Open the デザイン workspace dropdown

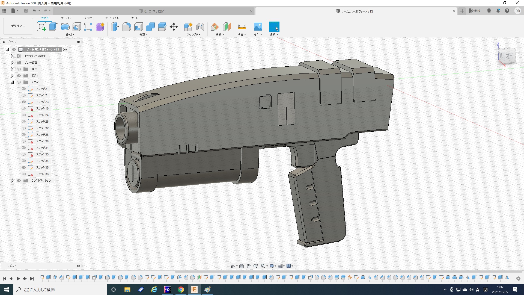[18, 26]
